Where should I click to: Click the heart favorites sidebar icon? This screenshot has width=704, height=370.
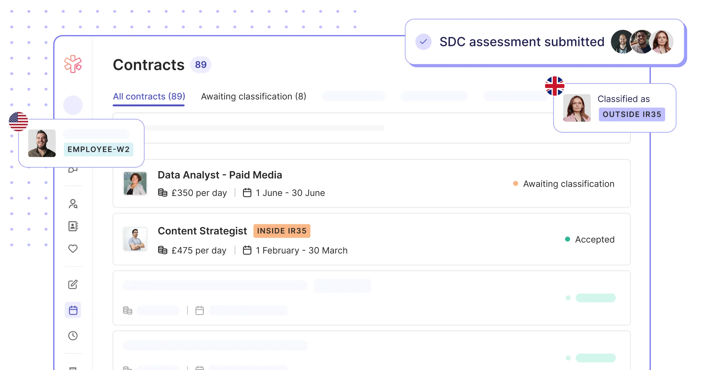(73, 249)
